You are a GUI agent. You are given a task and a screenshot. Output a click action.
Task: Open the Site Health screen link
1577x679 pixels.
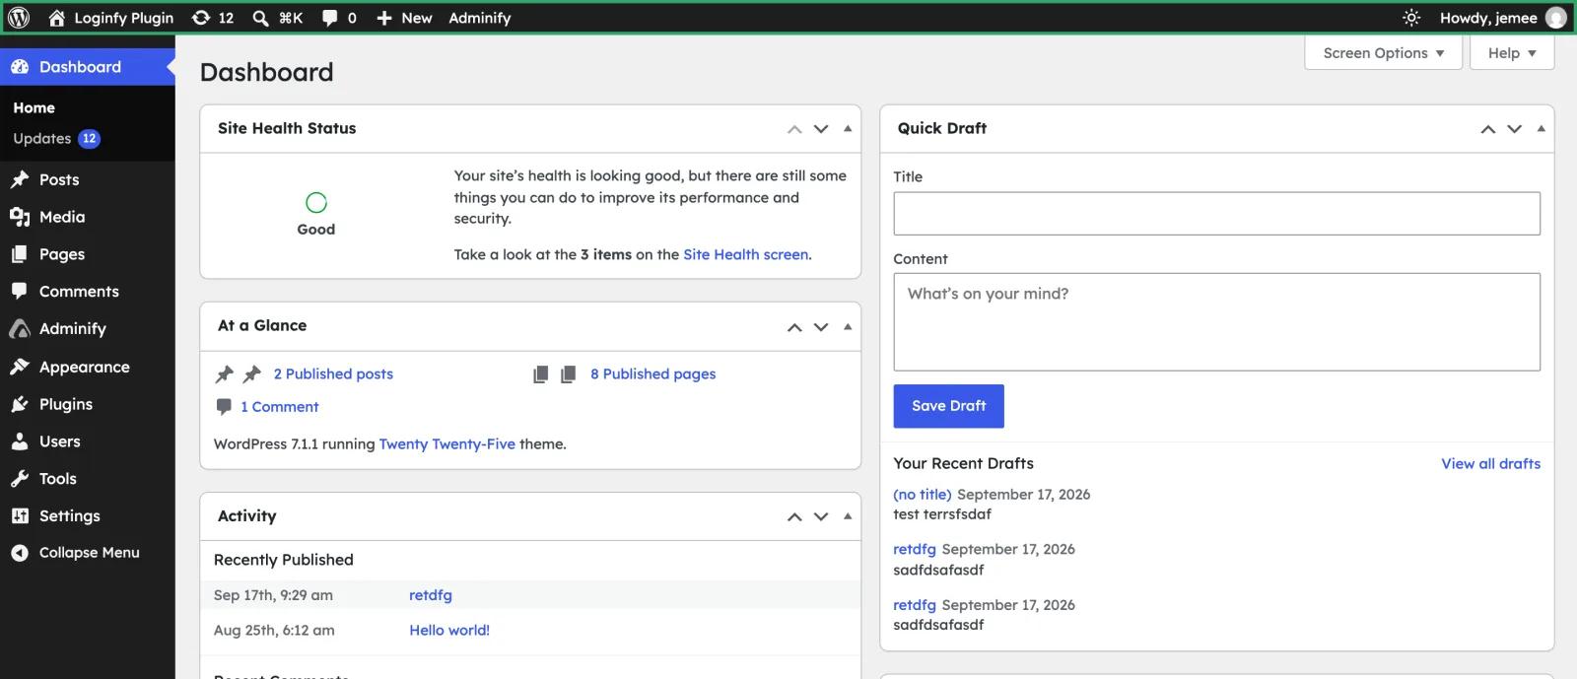746,254
